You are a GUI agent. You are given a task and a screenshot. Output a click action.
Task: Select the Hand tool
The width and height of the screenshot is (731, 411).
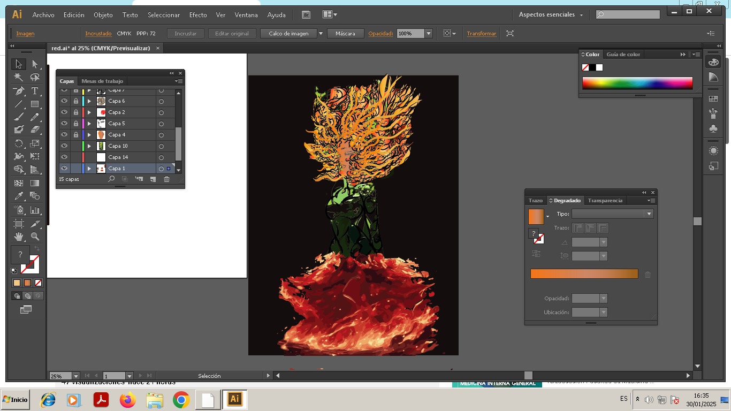[19, 237]
